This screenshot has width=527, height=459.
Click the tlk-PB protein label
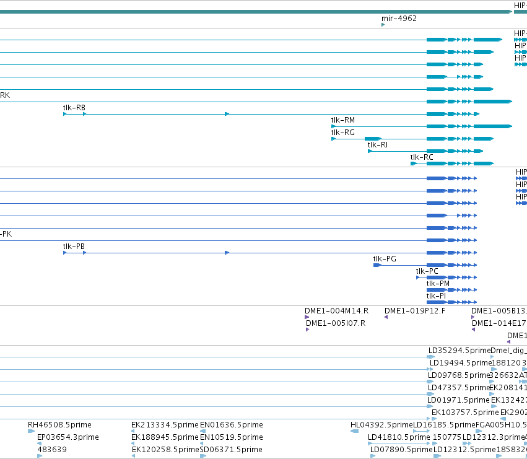click(74, 247)
